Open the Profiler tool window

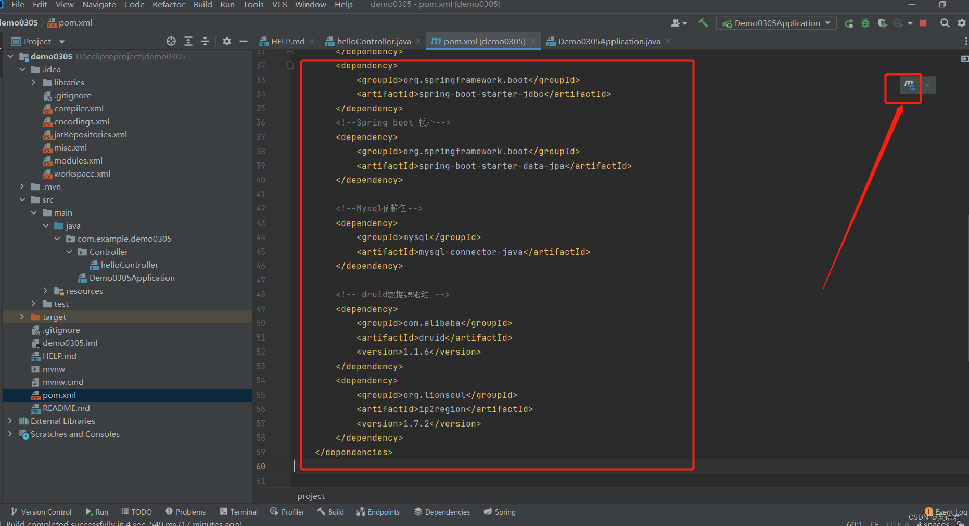coord(287,512)
